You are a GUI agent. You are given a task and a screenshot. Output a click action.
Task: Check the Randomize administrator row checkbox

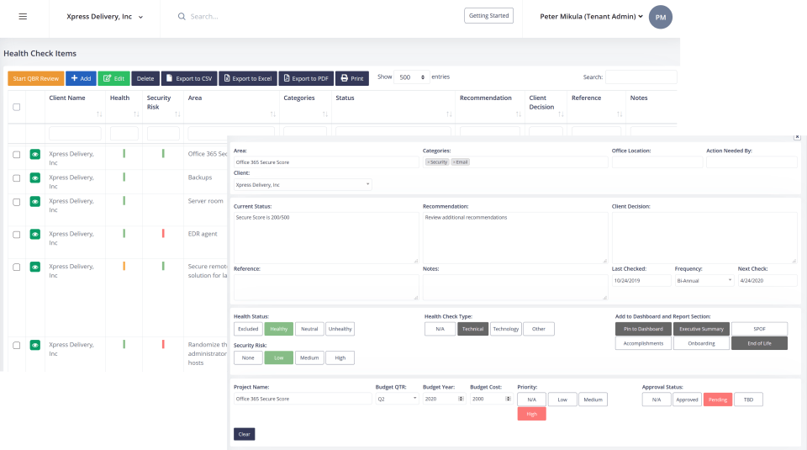(17, 345)
